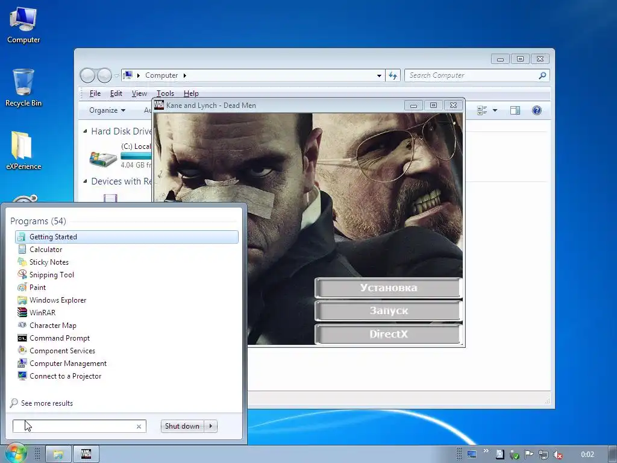
Task: Select the Recycle Bin desktop icon
Action: click(23, 87)
